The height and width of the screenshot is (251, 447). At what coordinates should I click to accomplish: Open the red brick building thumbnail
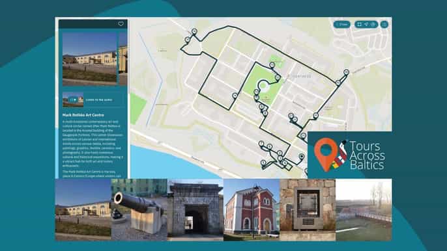(x=252, y=210)
